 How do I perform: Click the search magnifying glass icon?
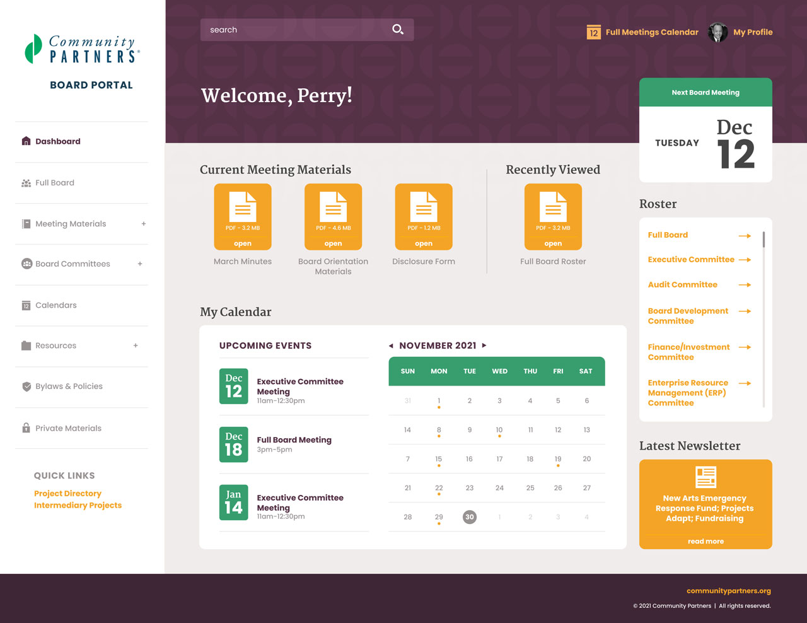pos(398,30)
